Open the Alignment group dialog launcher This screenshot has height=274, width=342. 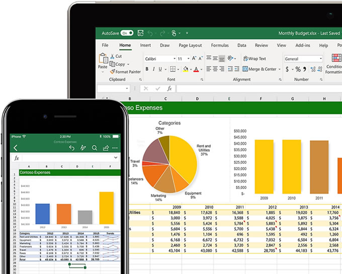pos(280,80)
